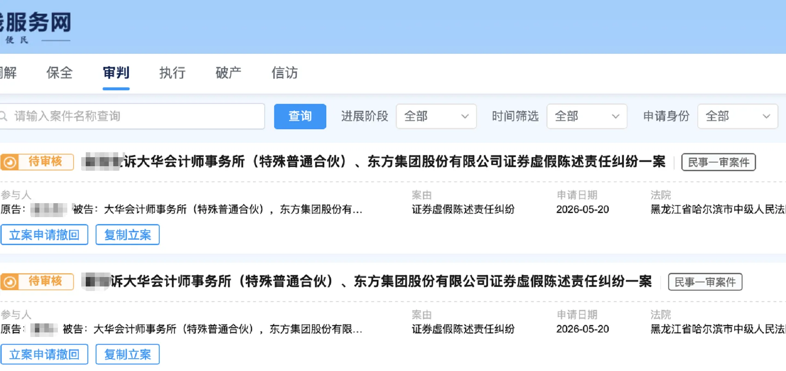Viewport: 786px width, 371px height.
Task: Click second case's court 黑龙江省哈尔滨市中级人民法 text
Action: pyautogui.click(x=718, y=329)
